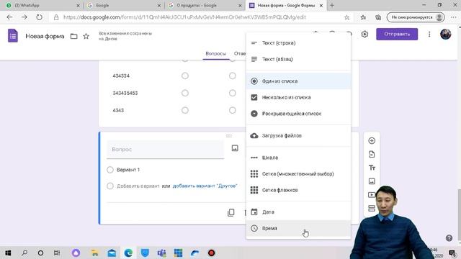Add image to question icon next to Вопрос
461x259 pixels.
235,148
